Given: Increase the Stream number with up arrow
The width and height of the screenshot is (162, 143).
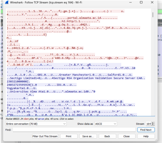Looking at the screenshot, I should coord(153,123).
